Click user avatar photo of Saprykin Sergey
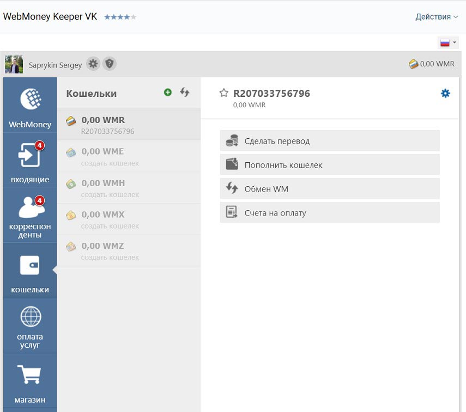This screenshot has height=412, width=466. 14,64
